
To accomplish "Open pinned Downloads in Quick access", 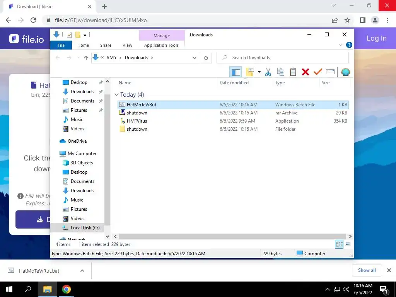I will (82, 92).
